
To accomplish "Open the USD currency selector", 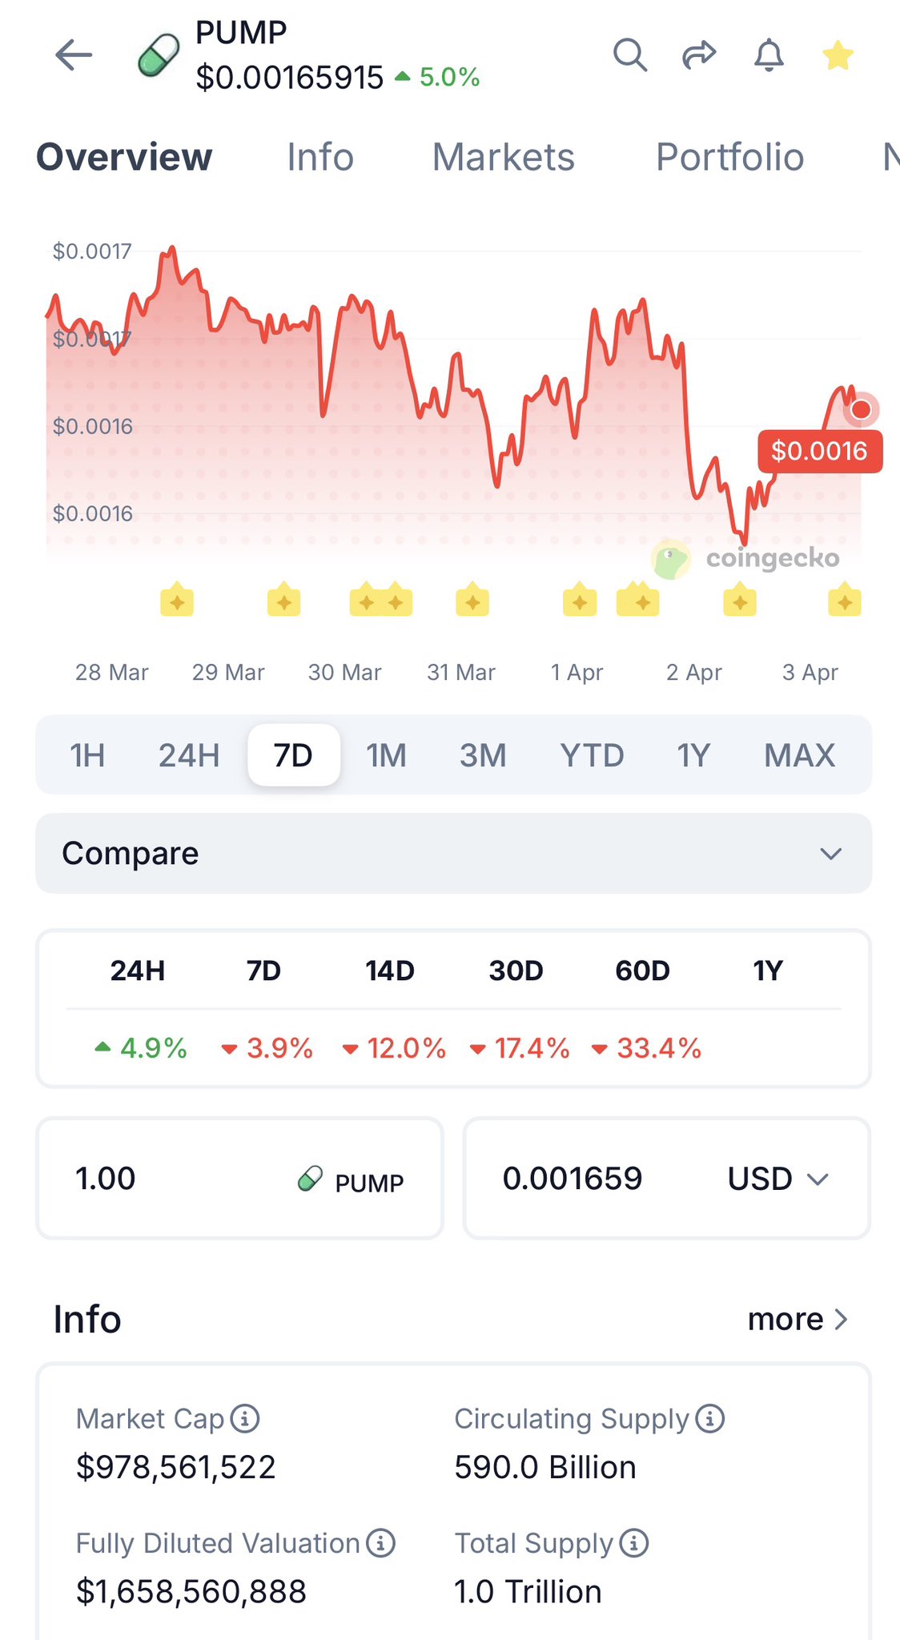I will point(777,1180).
